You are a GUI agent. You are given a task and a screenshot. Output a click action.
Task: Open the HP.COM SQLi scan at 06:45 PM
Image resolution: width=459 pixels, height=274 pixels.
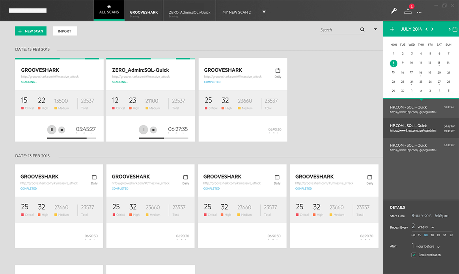coord(421,128)
